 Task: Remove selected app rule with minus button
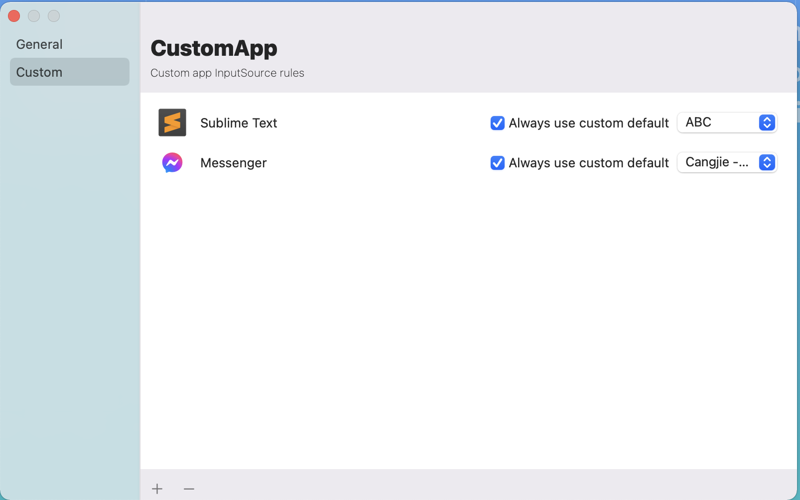189,489
